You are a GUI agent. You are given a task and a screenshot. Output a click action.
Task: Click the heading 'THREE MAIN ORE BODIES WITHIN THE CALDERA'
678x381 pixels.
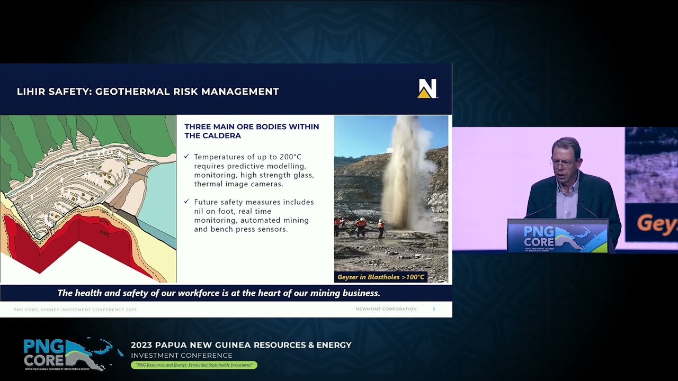pyautogui.click(x=252, y=131)
